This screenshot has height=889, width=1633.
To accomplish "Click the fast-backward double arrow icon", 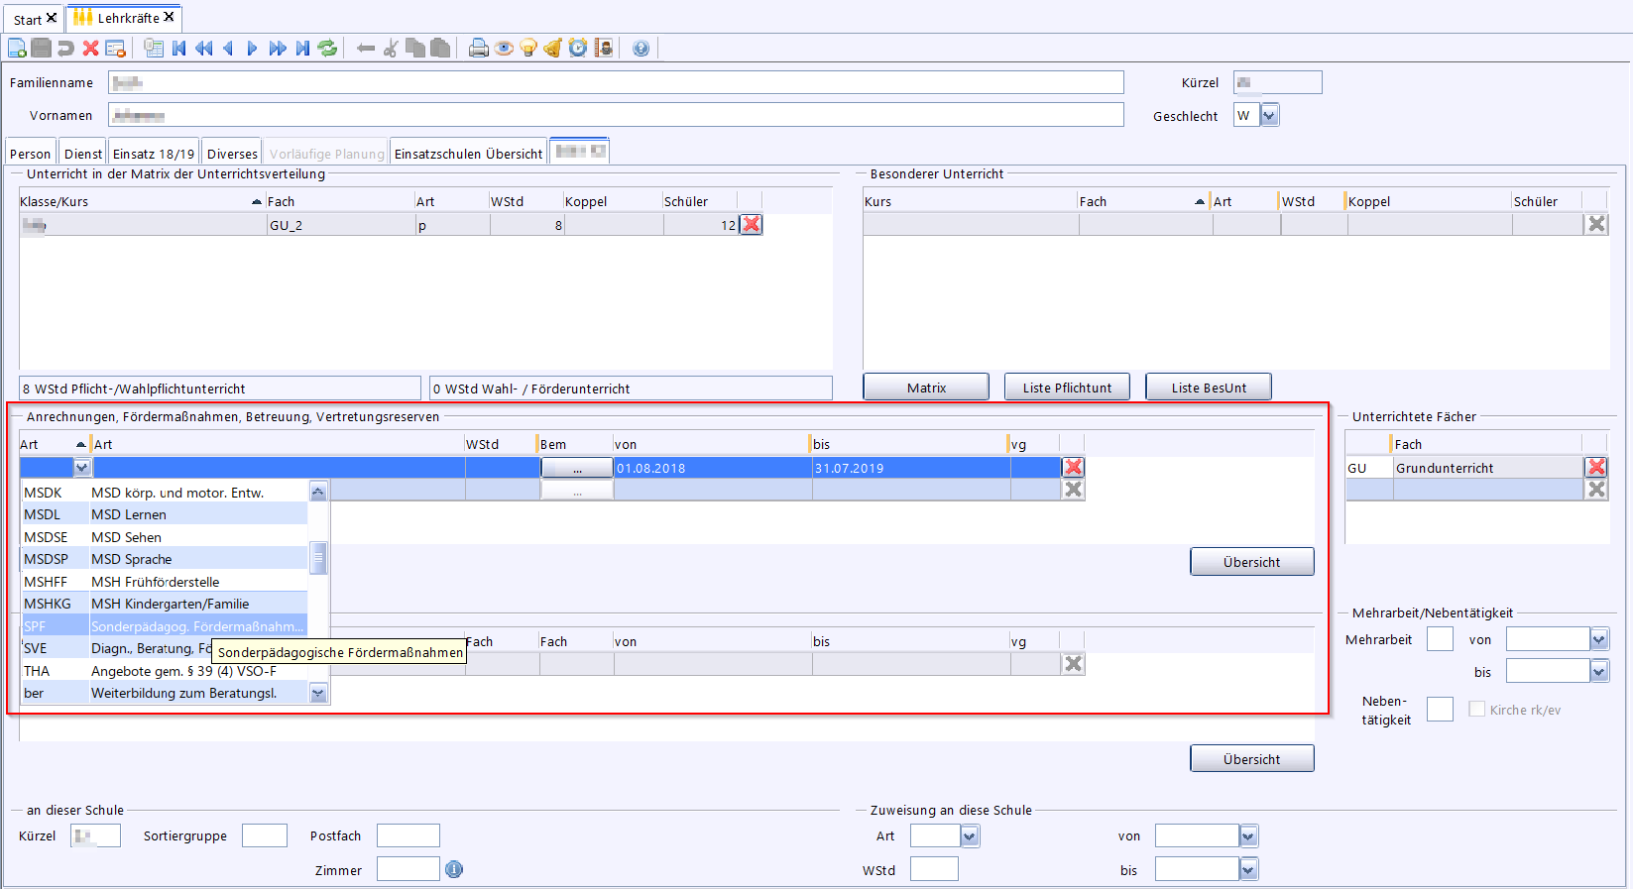I will point(203,48).
